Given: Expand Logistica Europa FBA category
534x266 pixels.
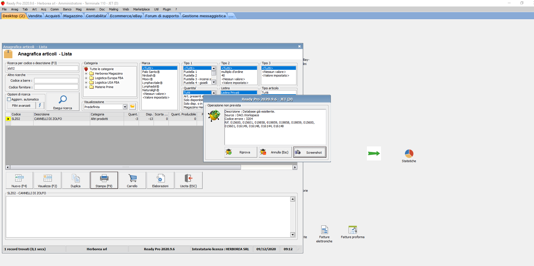Looking at the screenshot, I should (x=86, y=78).
